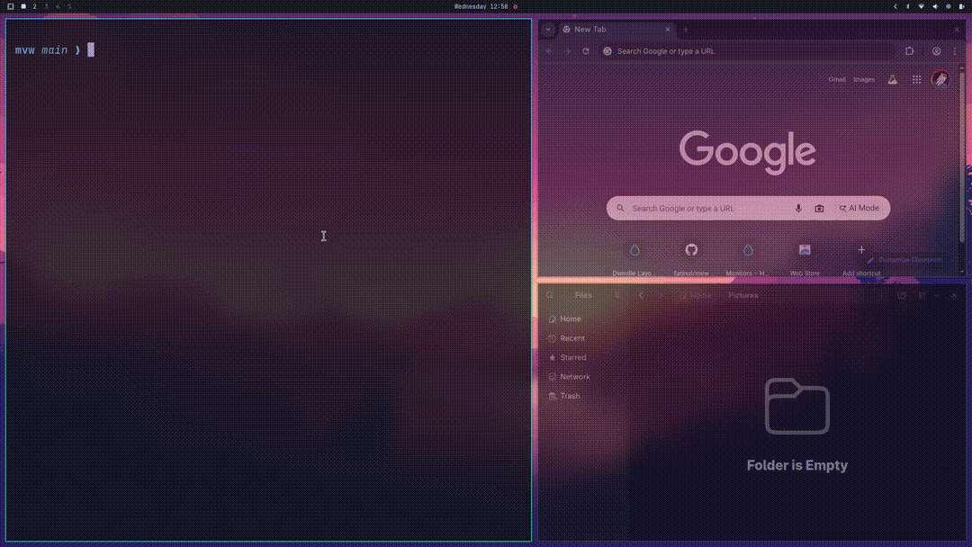
Task: Reload the current Chrome page
Action: coord(585,51)
